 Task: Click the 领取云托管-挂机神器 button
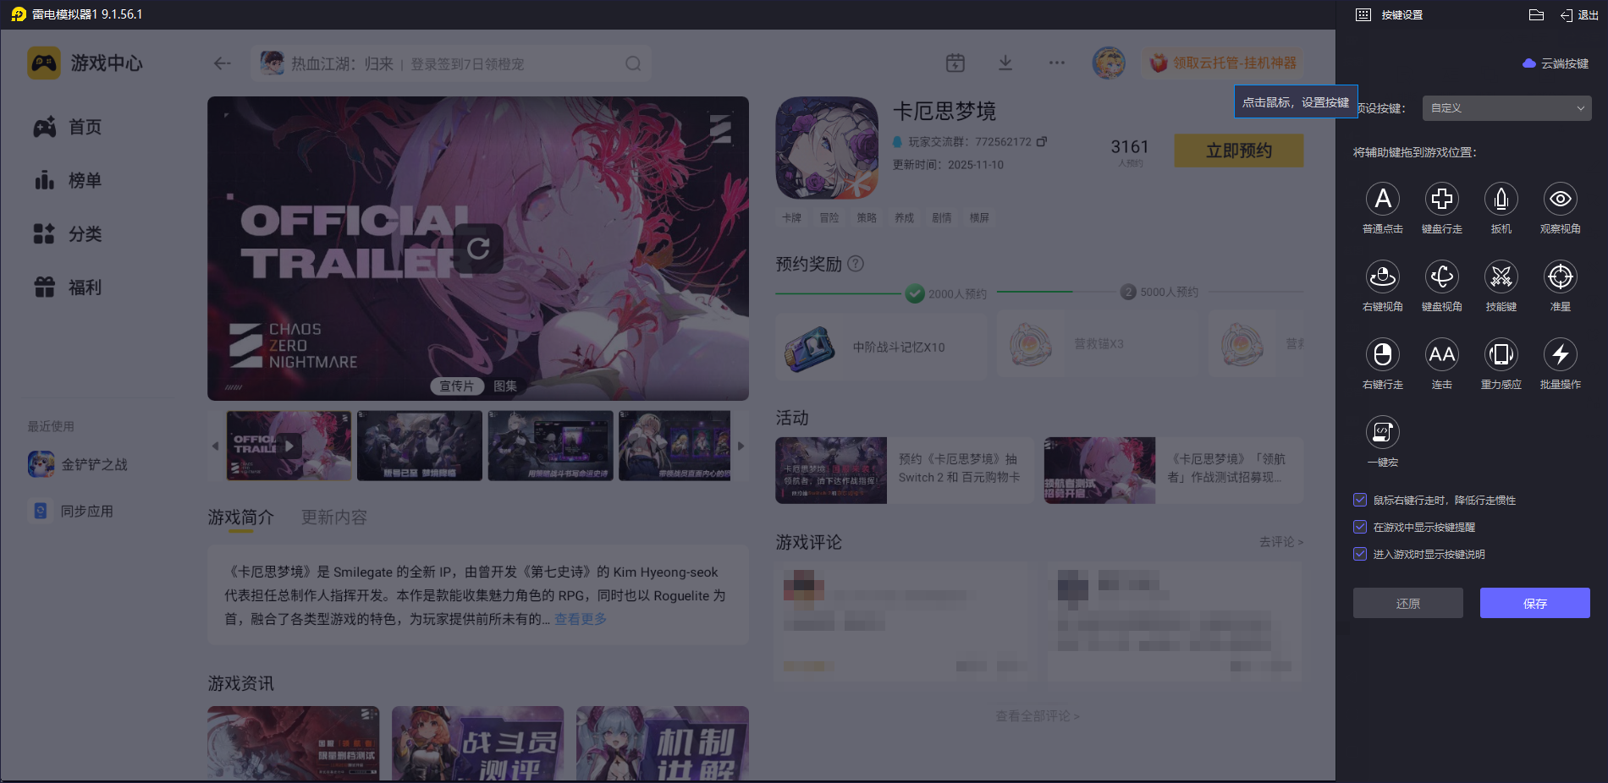tap(1223, 63)
